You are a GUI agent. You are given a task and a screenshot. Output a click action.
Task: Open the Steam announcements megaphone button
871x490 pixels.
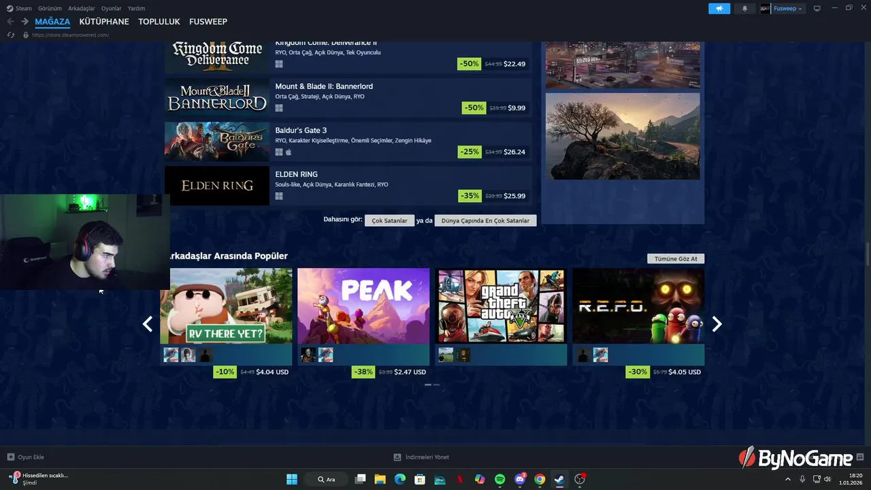719,8
